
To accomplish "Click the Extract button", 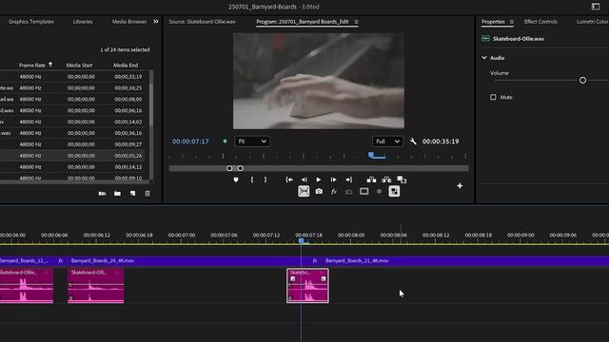I will [x=386, y=180].
